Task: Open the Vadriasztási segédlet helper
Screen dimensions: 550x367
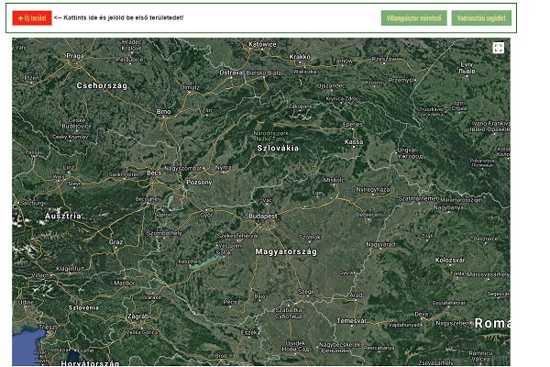Action: click(x=481, y=17)
